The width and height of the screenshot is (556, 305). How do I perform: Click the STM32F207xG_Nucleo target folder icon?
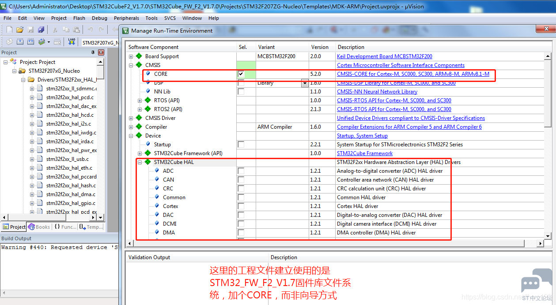click(23, 71)
